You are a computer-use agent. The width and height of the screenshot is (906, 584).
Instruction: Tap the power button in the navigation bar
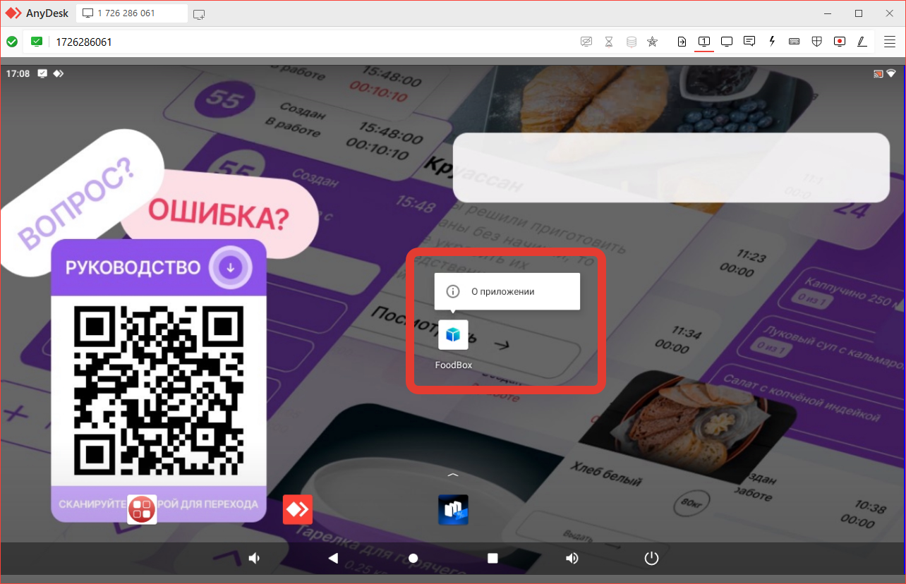pyautogui.click(x=651, y=559)
